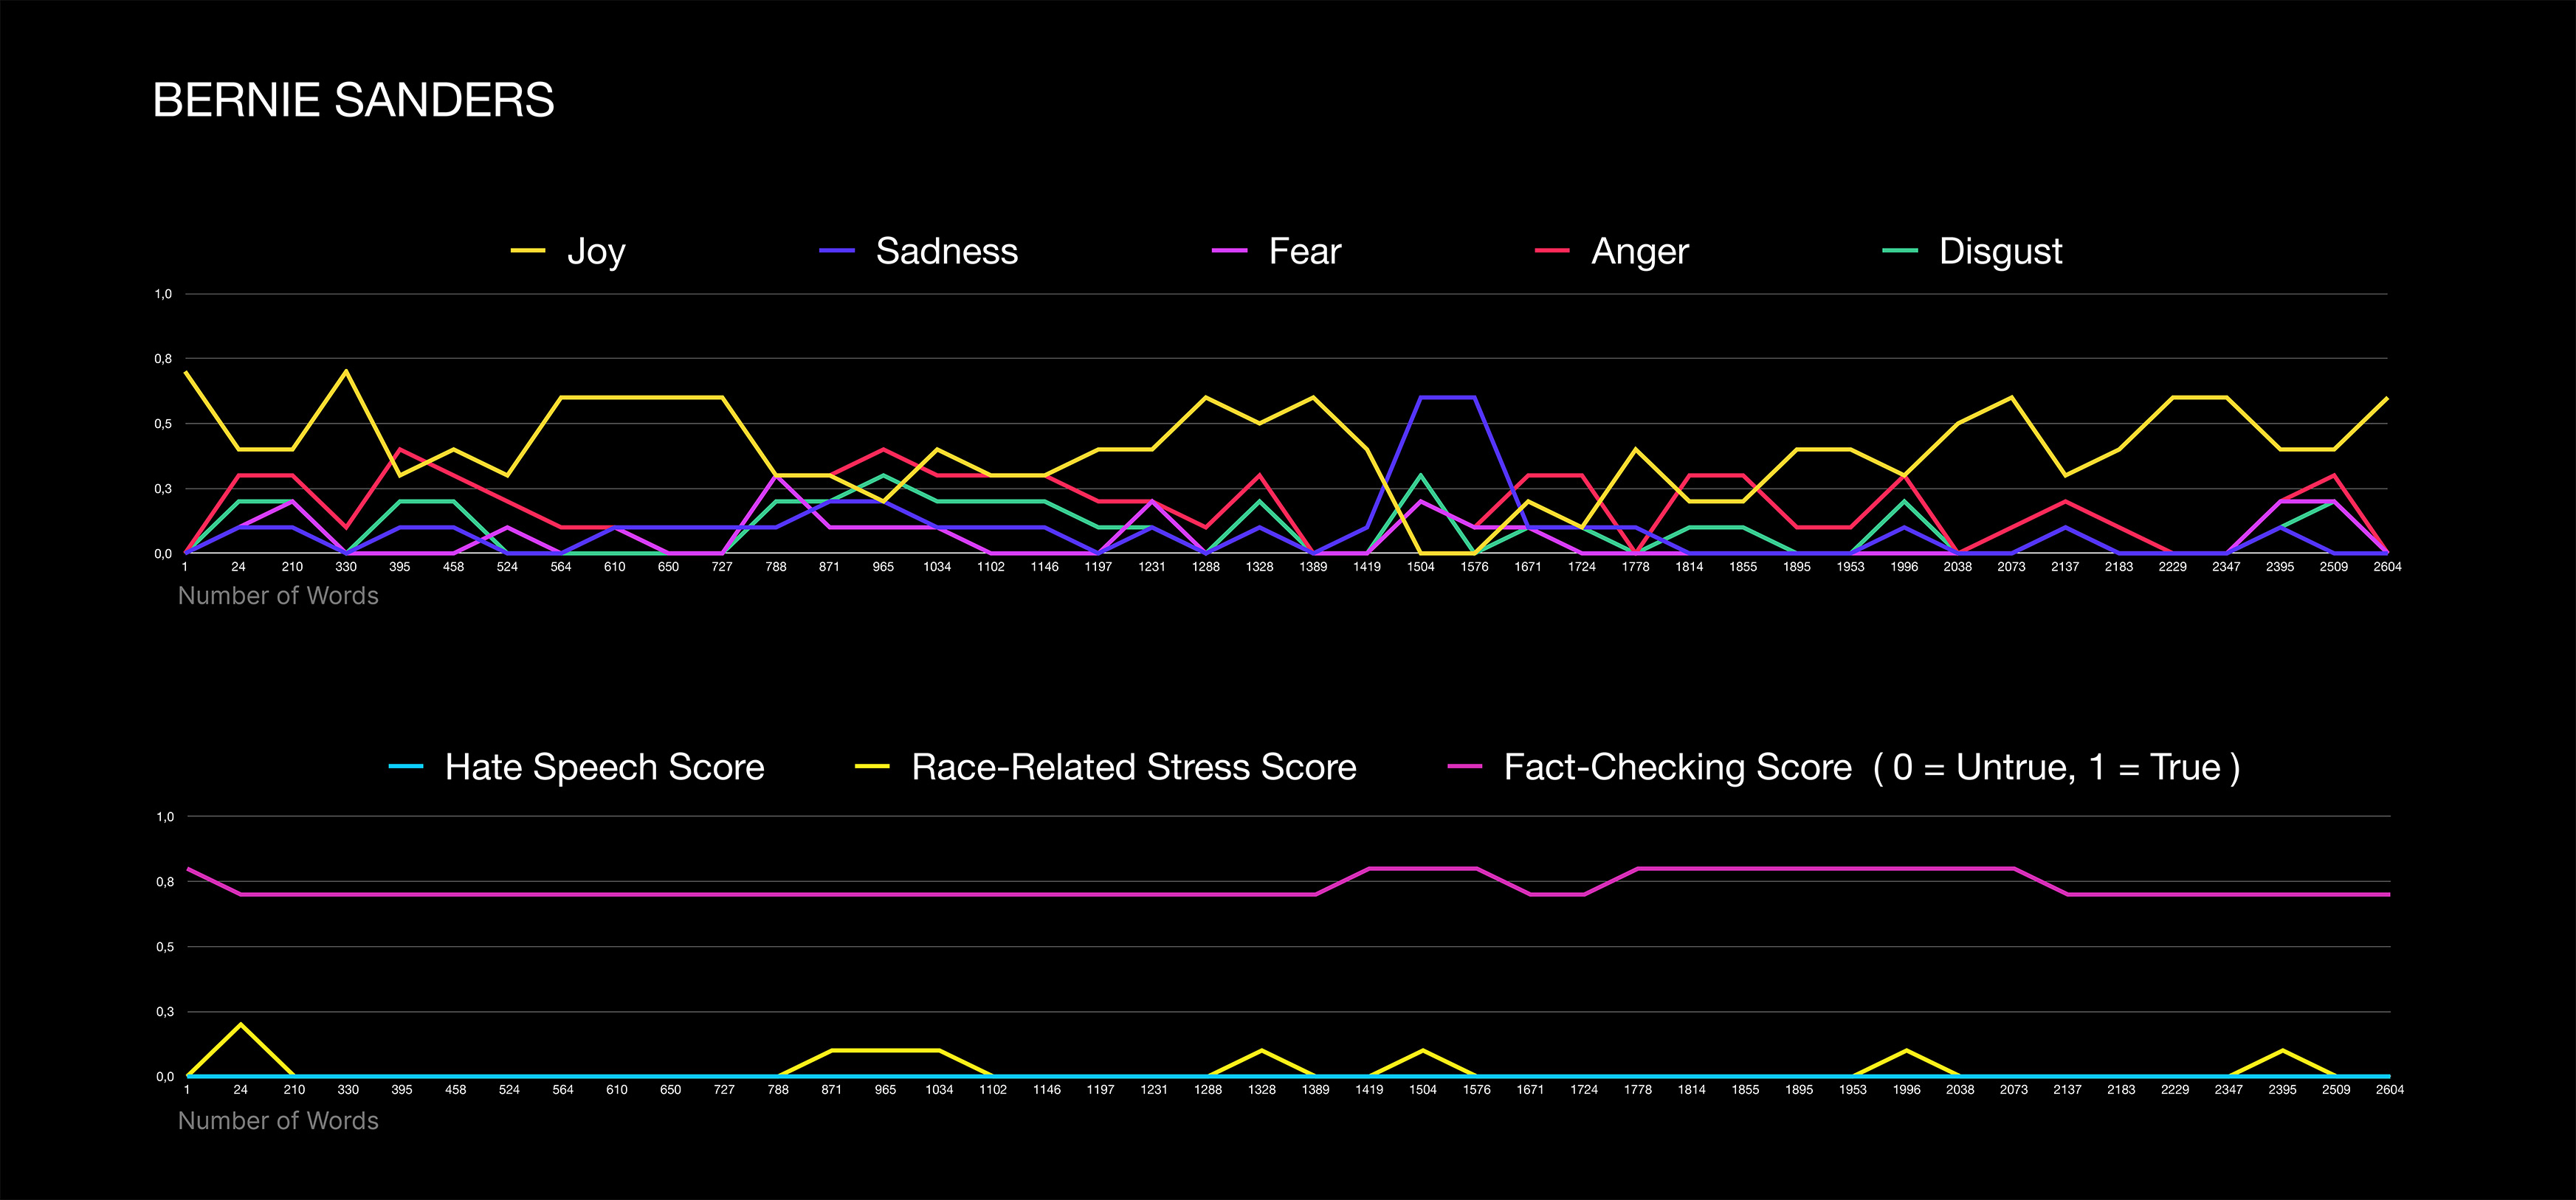Click the purple line swatch beside Fear

(x=1230, y=251)
